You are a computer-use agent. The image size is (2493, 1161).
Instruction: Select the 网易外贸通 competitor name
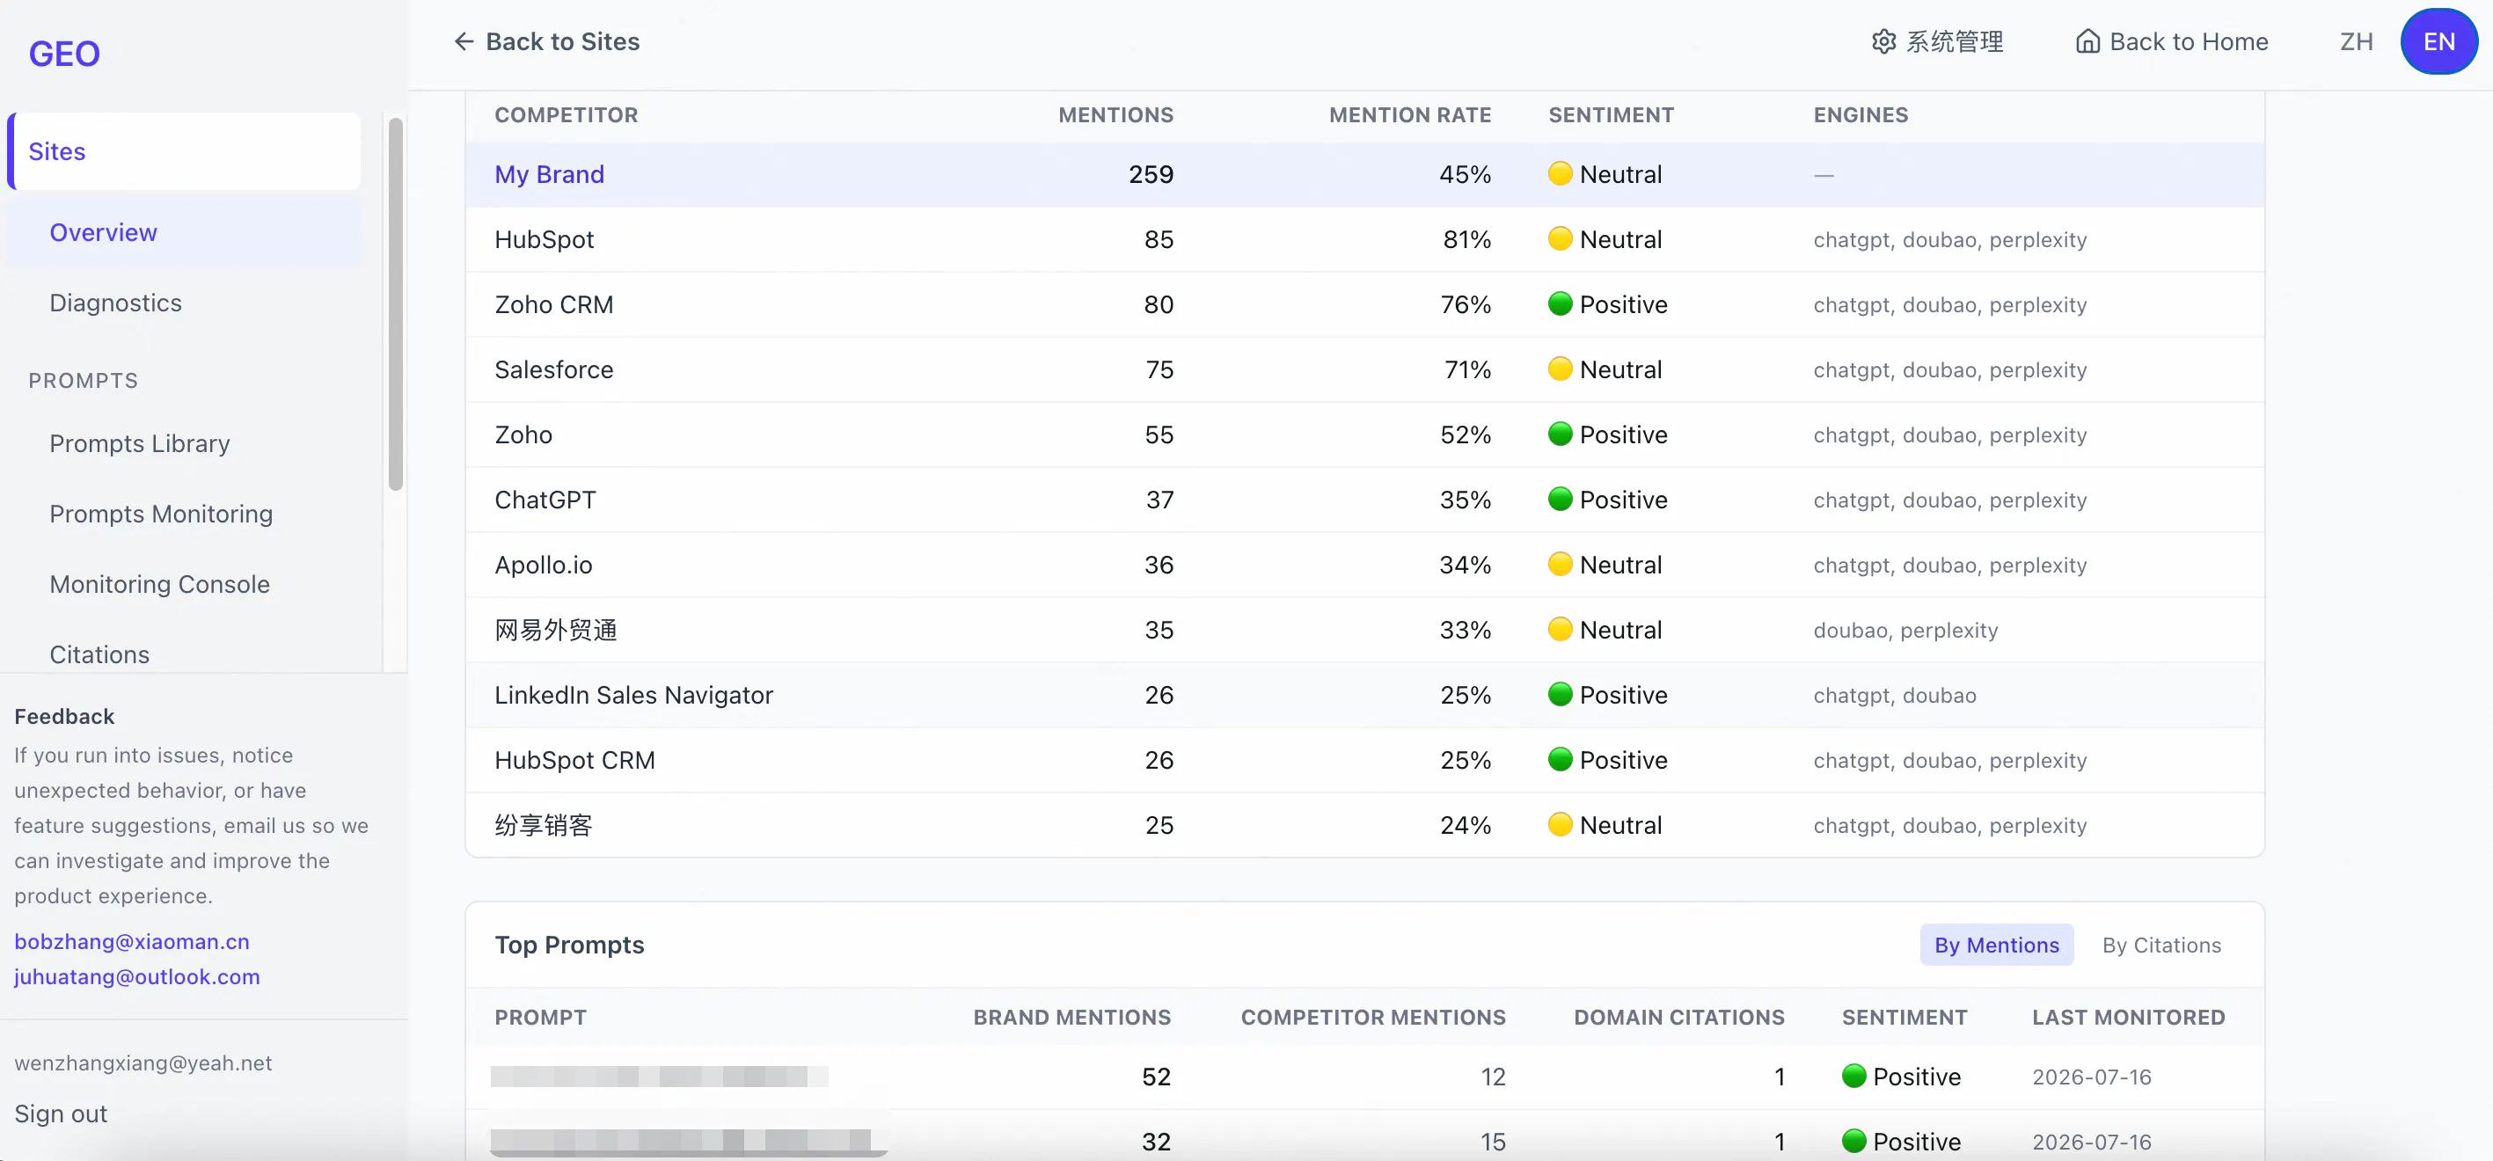(x=555, y=630)
